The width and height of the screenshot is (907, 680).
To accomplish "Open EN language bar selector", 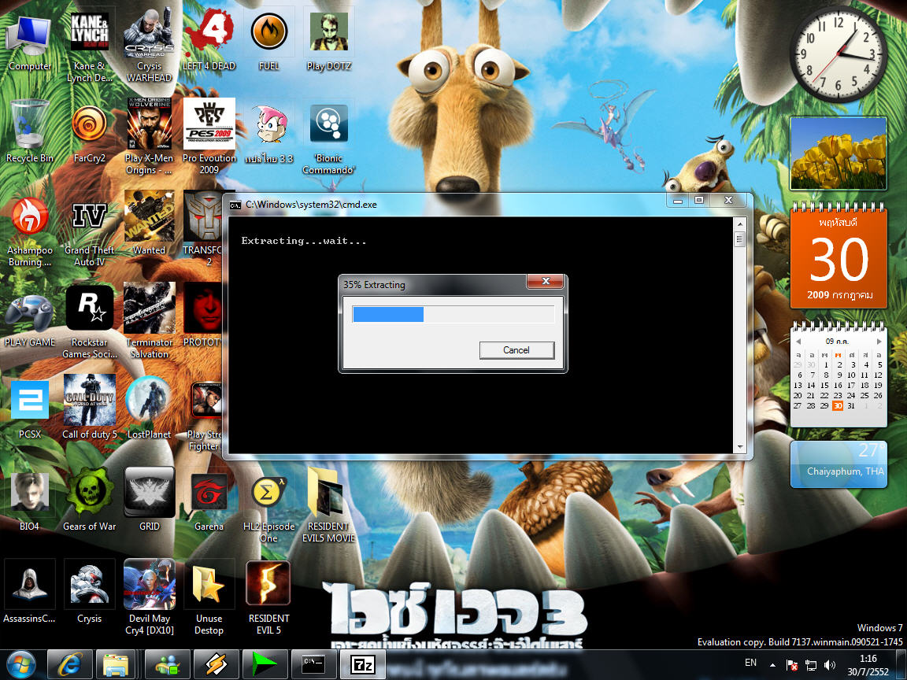I will pyautogui.click(x=750, y=663).
